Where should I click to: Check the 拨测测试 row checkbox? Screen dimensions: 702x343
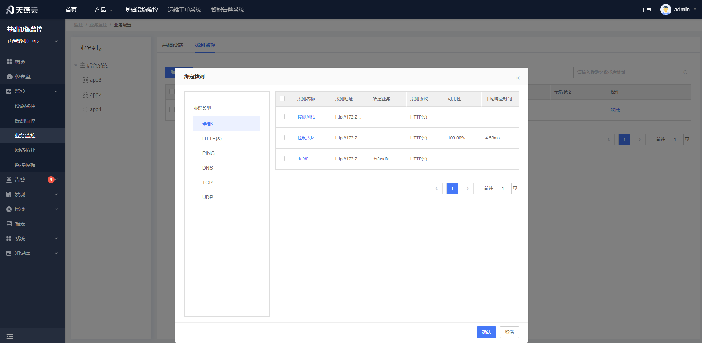[x=282, y=117]
